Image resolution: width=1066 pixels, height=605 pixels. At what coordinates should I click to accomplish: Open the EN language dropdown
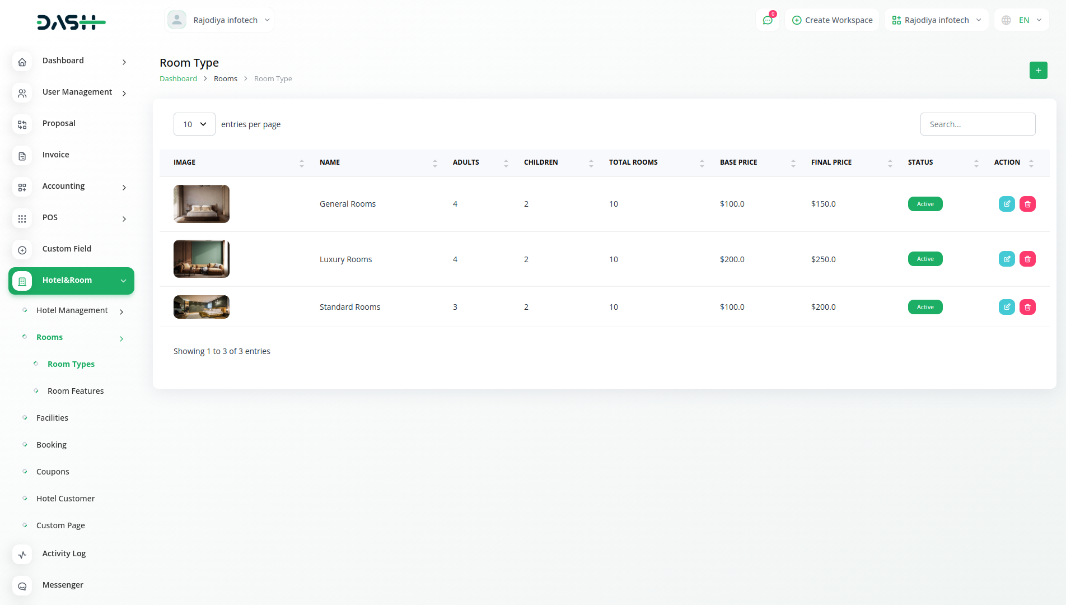[1022, 20]
